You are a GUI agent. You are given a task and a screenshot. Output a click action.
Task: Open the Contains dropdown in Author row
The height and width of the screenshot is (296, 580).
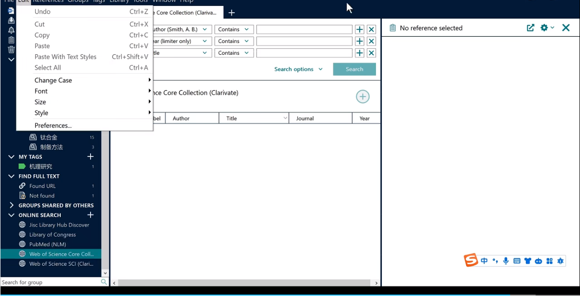point(234,29)
